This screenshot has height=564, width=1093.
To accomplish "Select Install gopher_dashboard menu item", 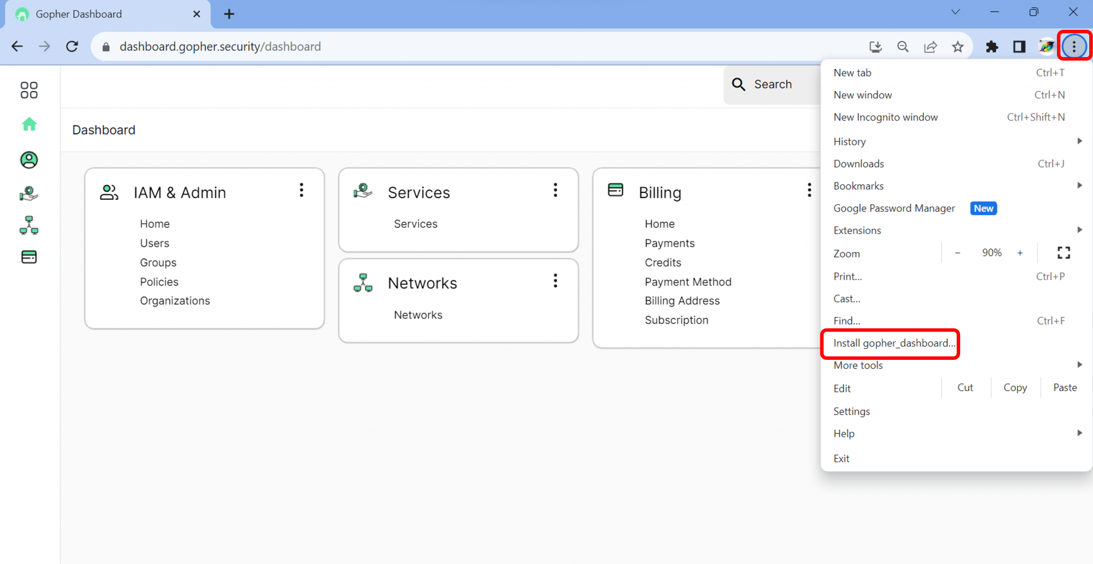I will [894, 343].
